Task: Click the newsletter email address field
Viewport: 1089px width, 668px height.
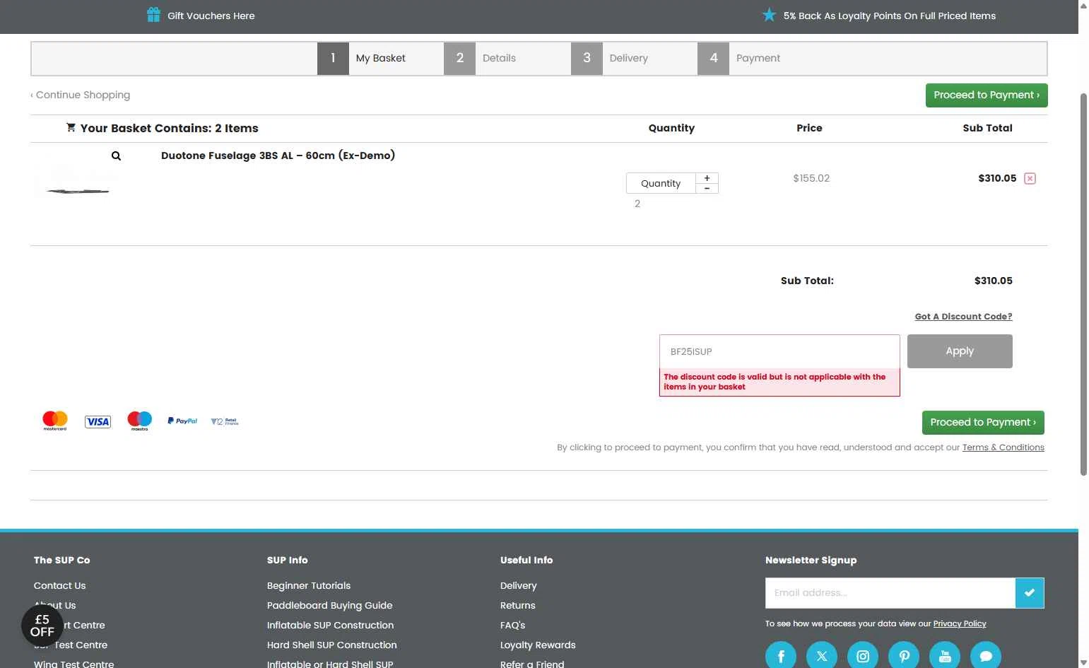Action: click(890, 593)
